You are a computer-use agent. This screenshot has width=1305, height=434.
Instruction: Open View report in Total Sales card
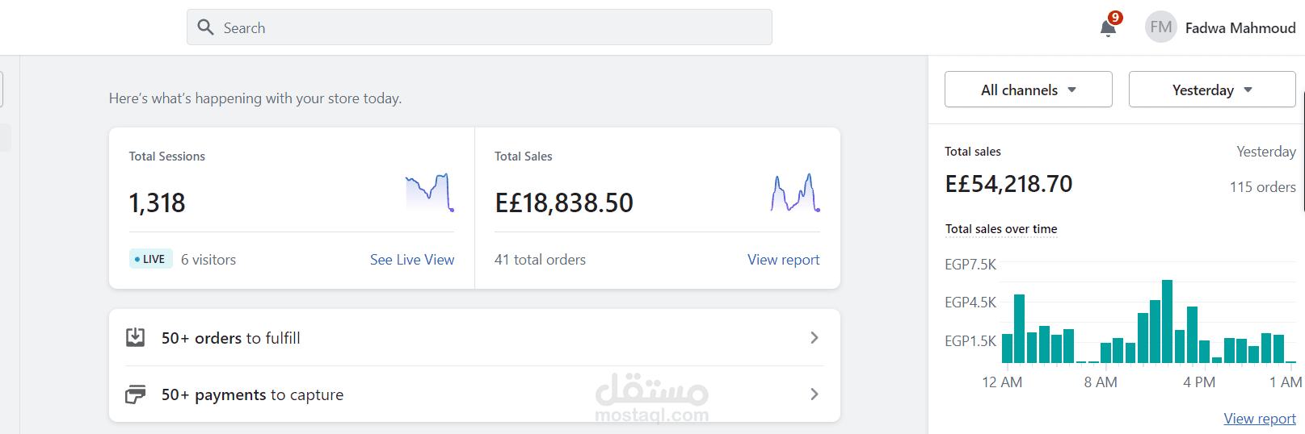point(783,260)
